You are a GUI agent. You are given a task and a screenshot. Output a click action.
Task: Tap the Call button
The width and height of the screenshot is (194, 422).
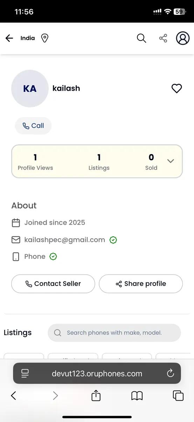[33, 126]
